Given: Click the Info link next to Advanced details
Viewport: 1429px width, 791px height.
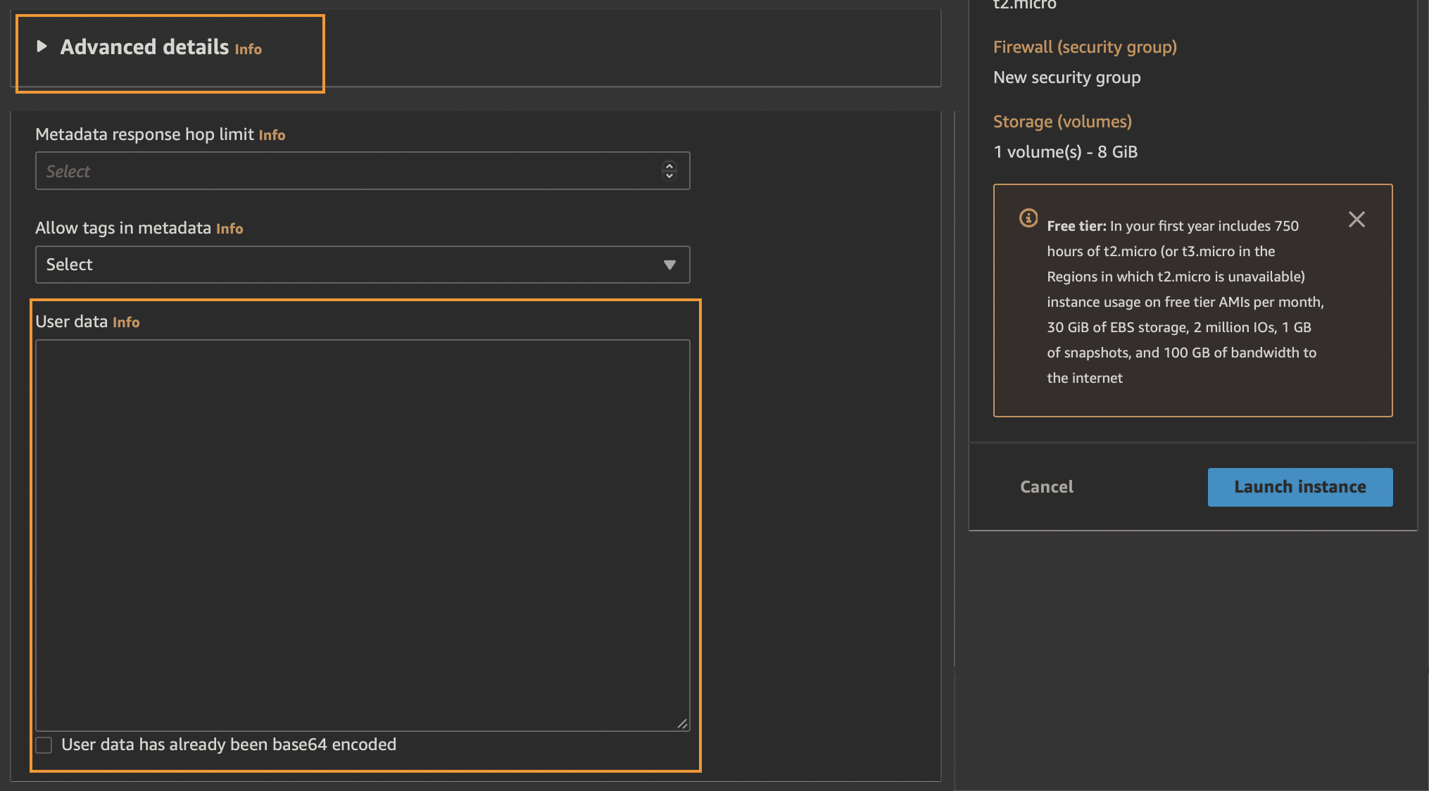Looking at the screenshot, I should pos(248,49).
